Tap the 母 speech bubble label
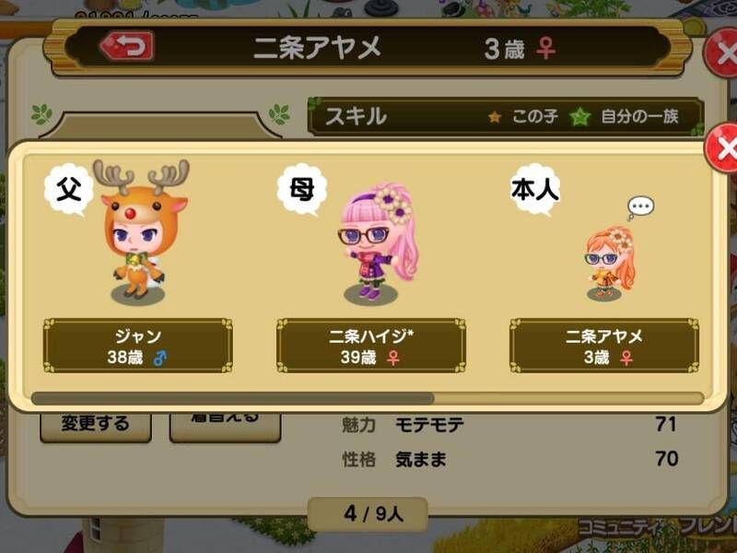 click(x=302, y=190)
